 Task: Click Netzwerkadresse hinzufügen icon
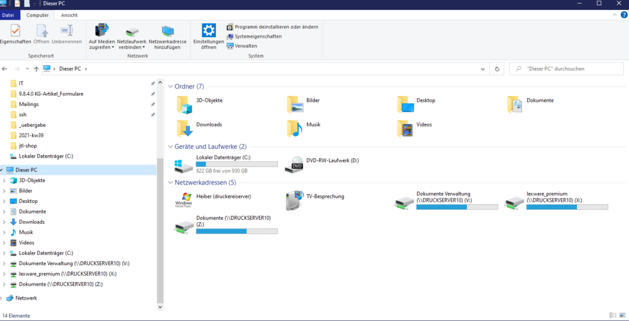coord(167,31)
